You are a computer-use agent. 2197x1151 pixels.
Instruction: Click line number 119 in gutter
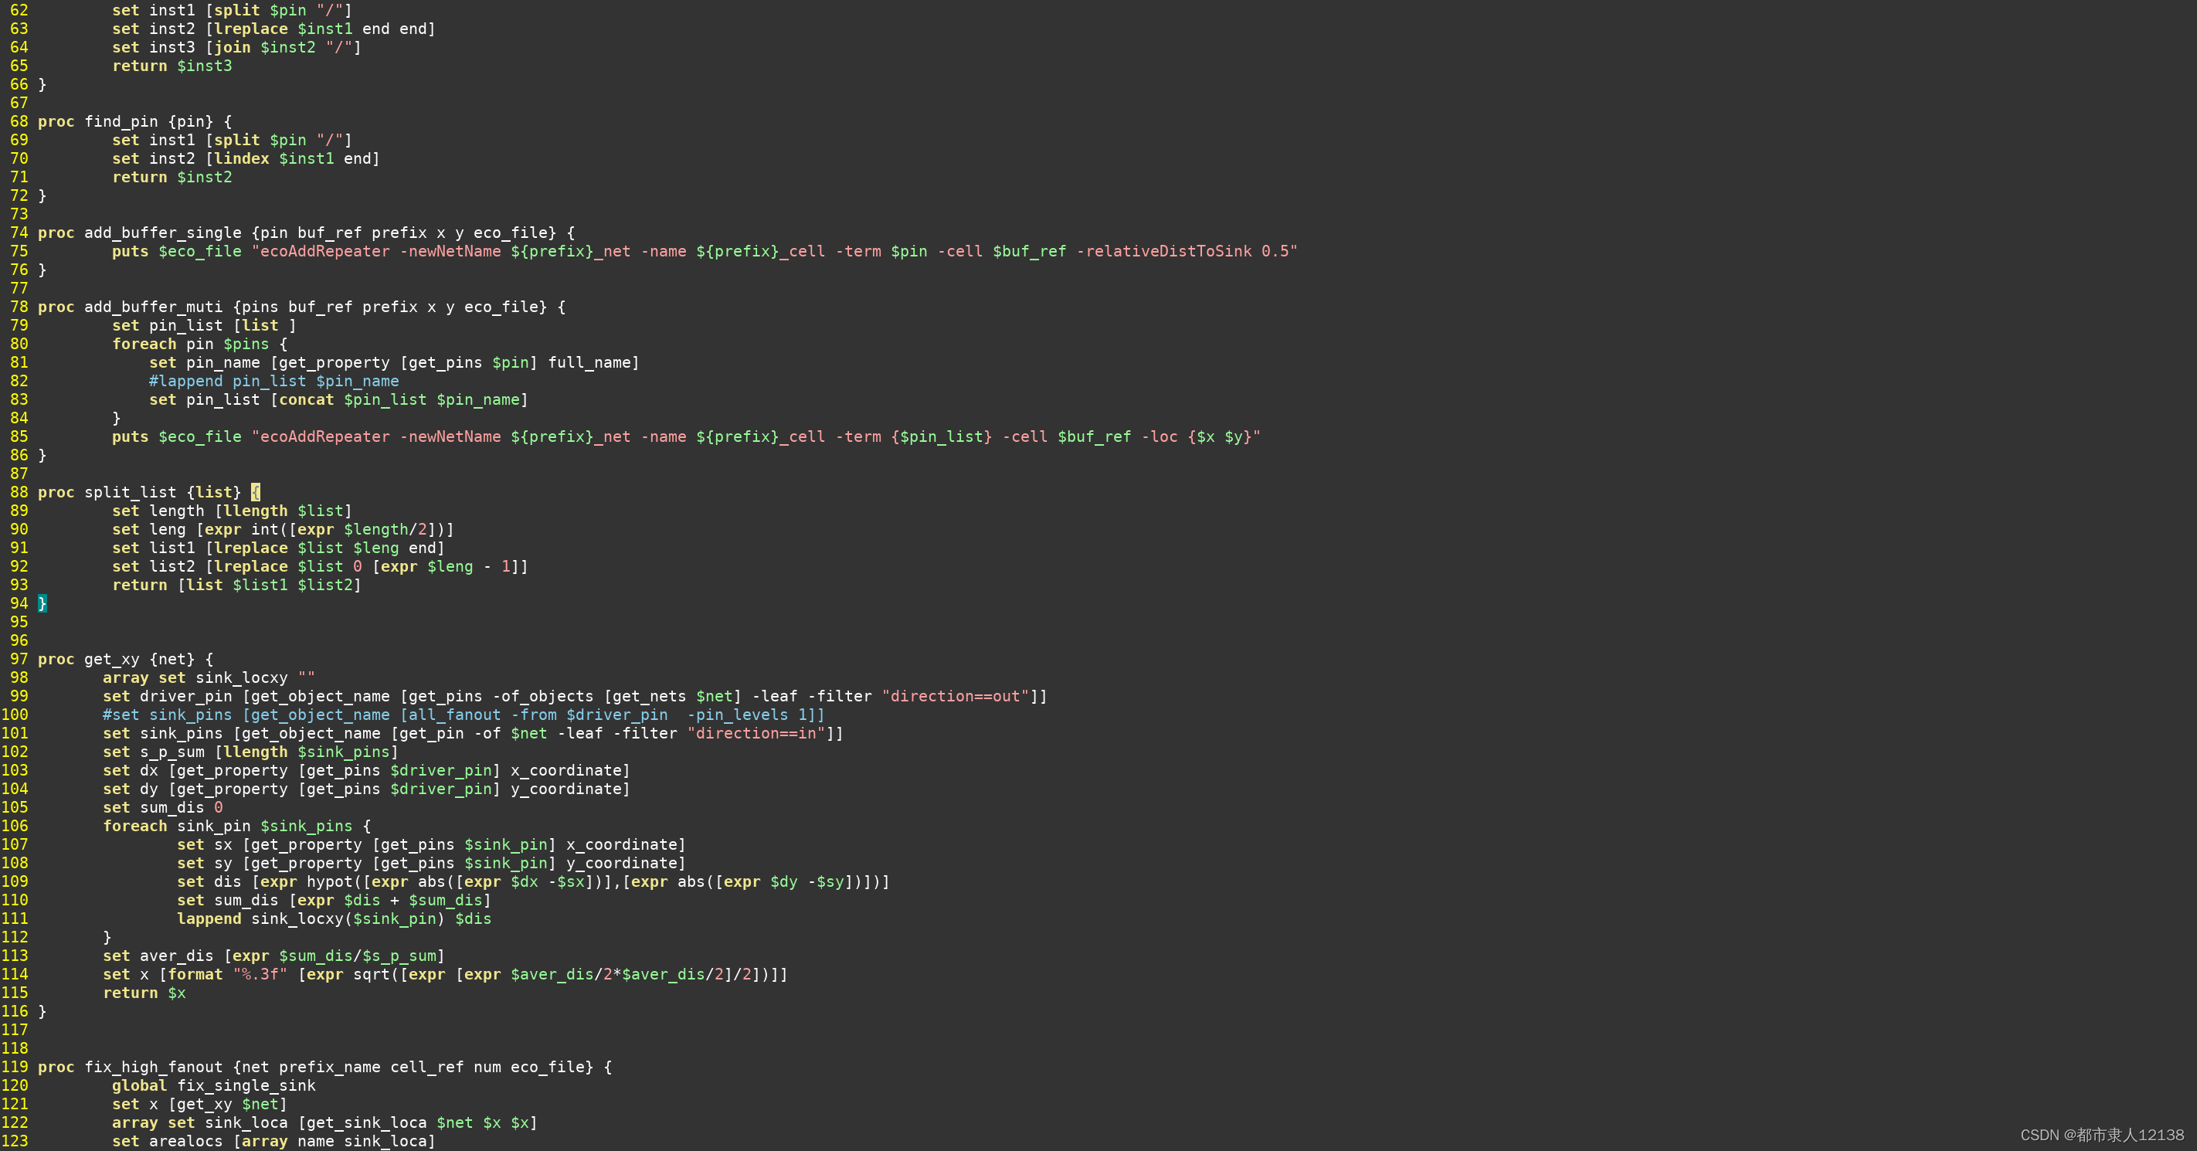point(15,1067)
